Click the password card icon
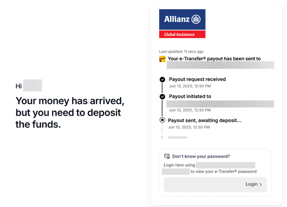 coord(167,156)
